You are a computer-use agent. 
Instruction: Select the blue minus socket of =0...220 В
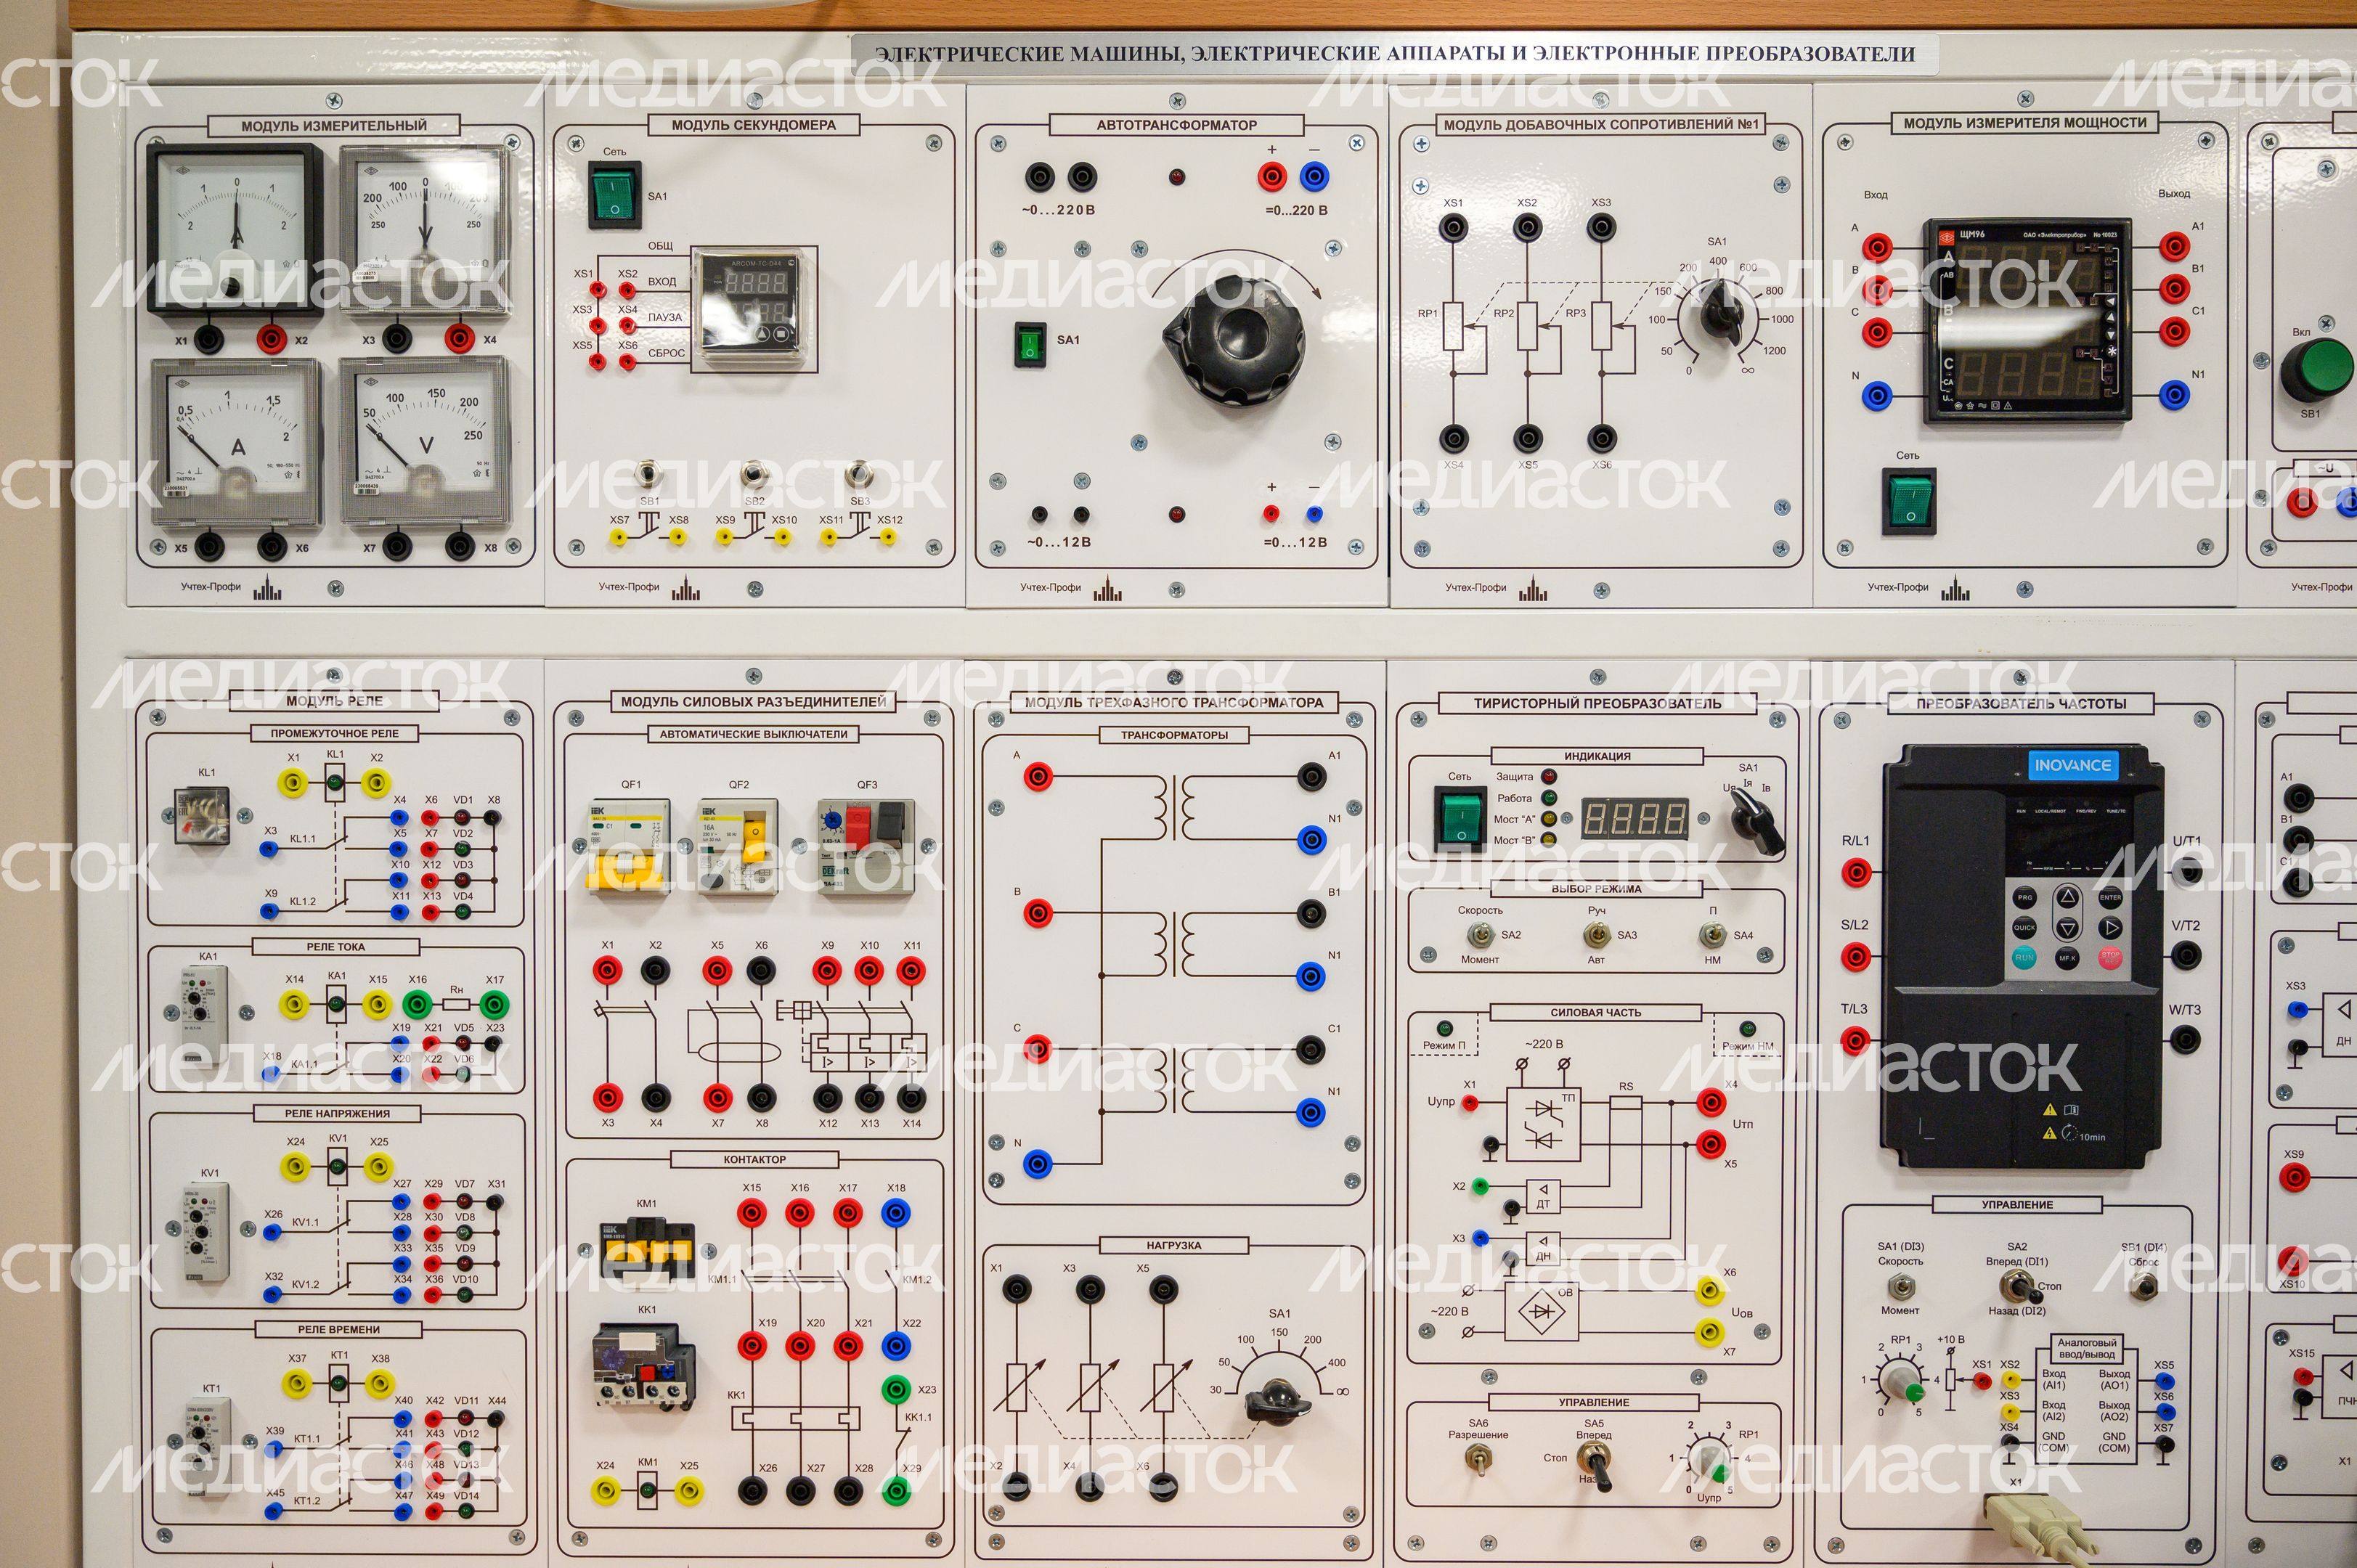1314,178
